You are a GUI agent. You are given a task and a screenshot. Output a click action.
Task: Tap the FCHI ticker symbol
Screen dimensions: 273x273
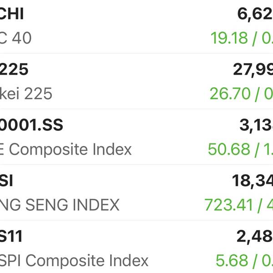[x=11, y=14]
